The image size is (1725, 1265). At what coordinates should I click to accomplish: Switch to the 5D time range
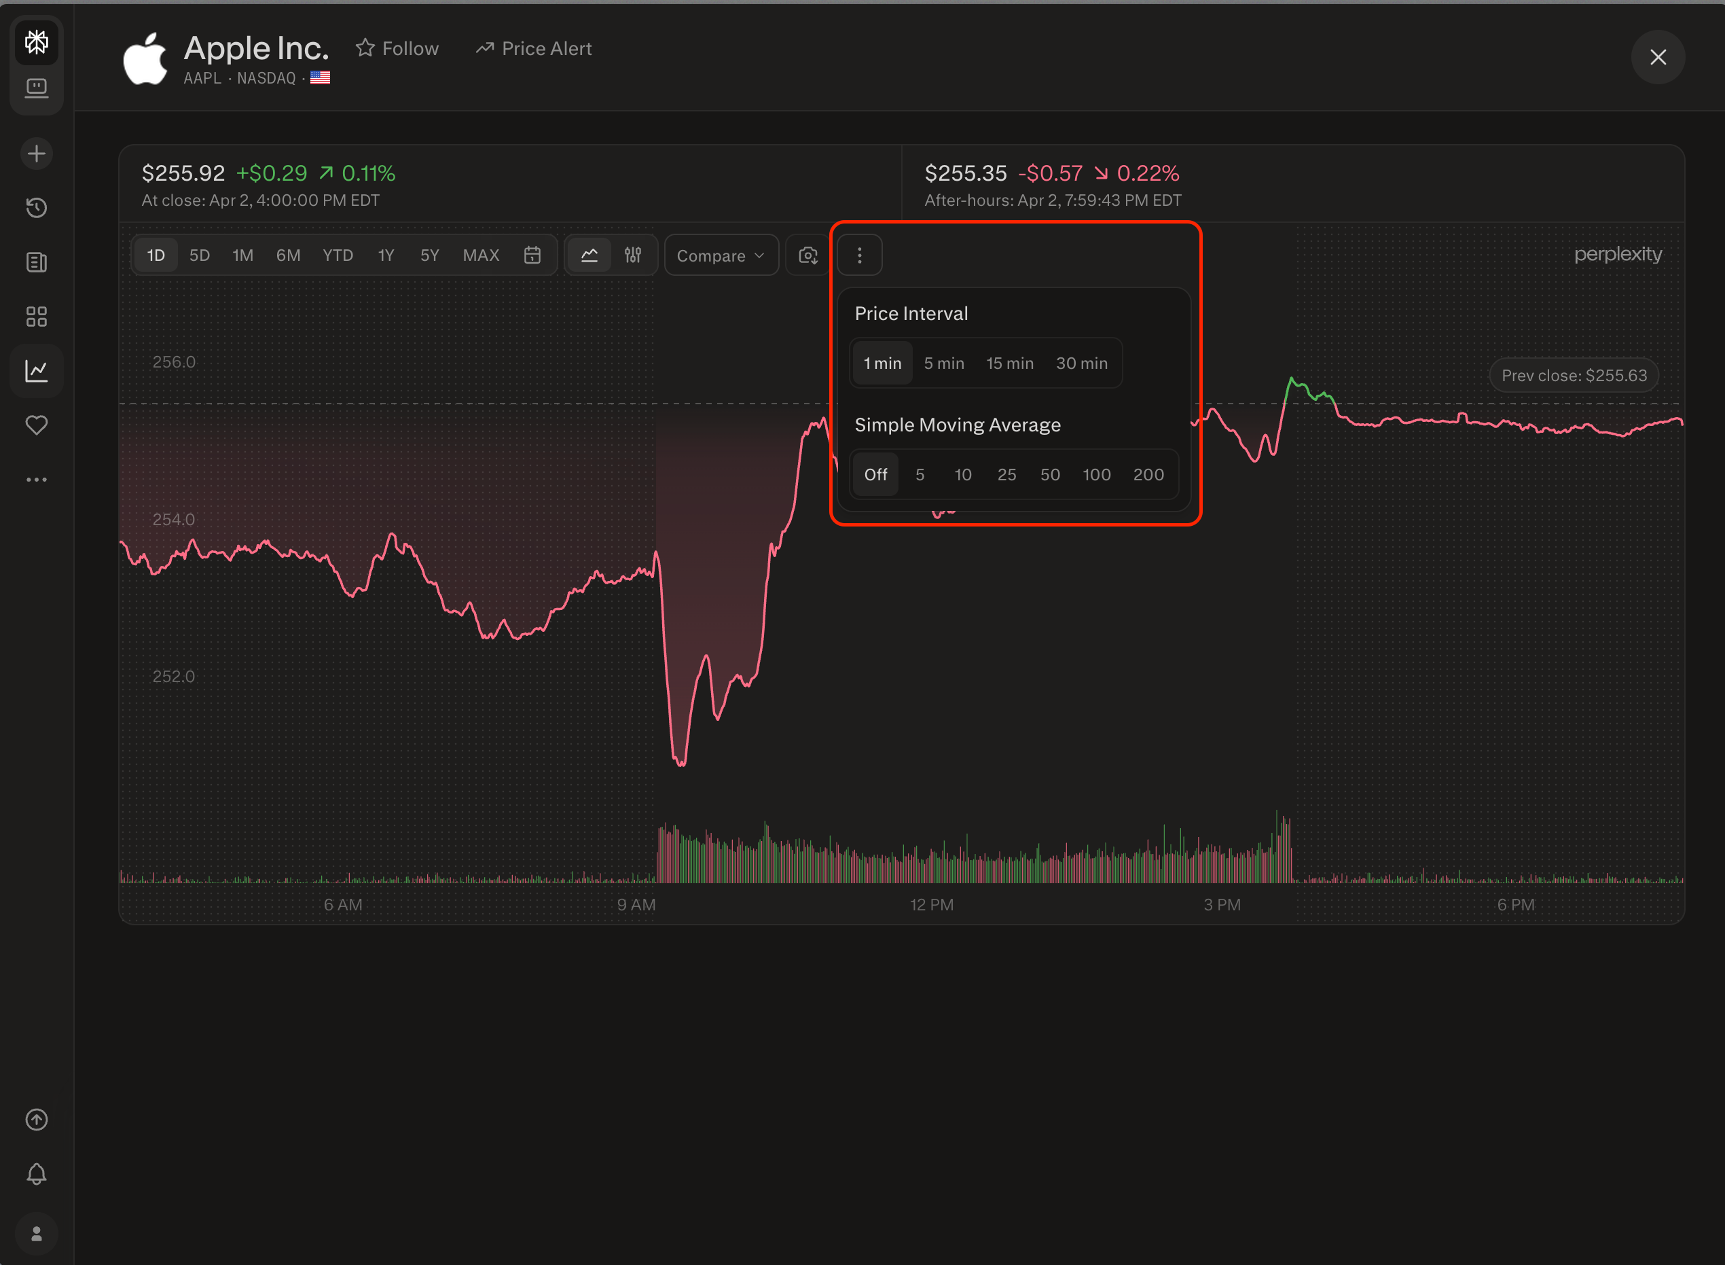pos(199,255)
